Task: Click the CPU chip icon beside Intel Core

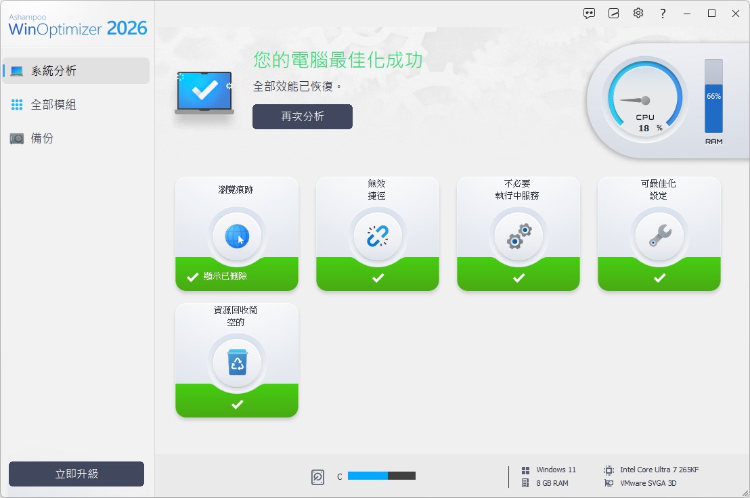Action: [x=609, y=470]
